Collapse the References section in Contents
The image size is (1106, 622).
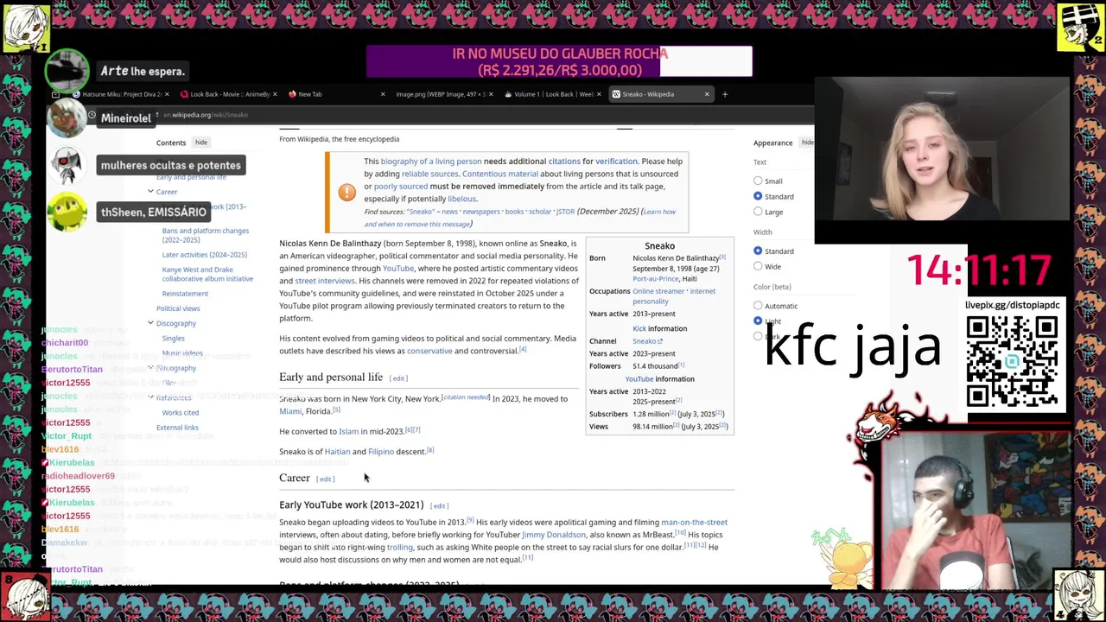point(150,397)
